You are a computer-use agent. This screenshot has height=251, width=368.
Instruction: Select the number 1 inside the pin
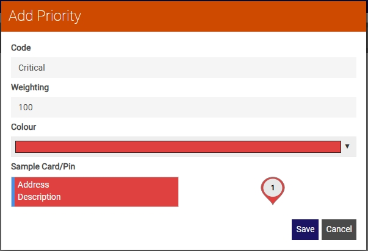click(x=272, y=188)
